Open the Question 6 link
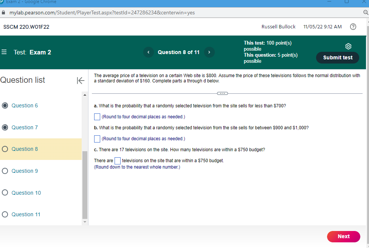Viewport: 369px width, 248px height. coord(25,105)
